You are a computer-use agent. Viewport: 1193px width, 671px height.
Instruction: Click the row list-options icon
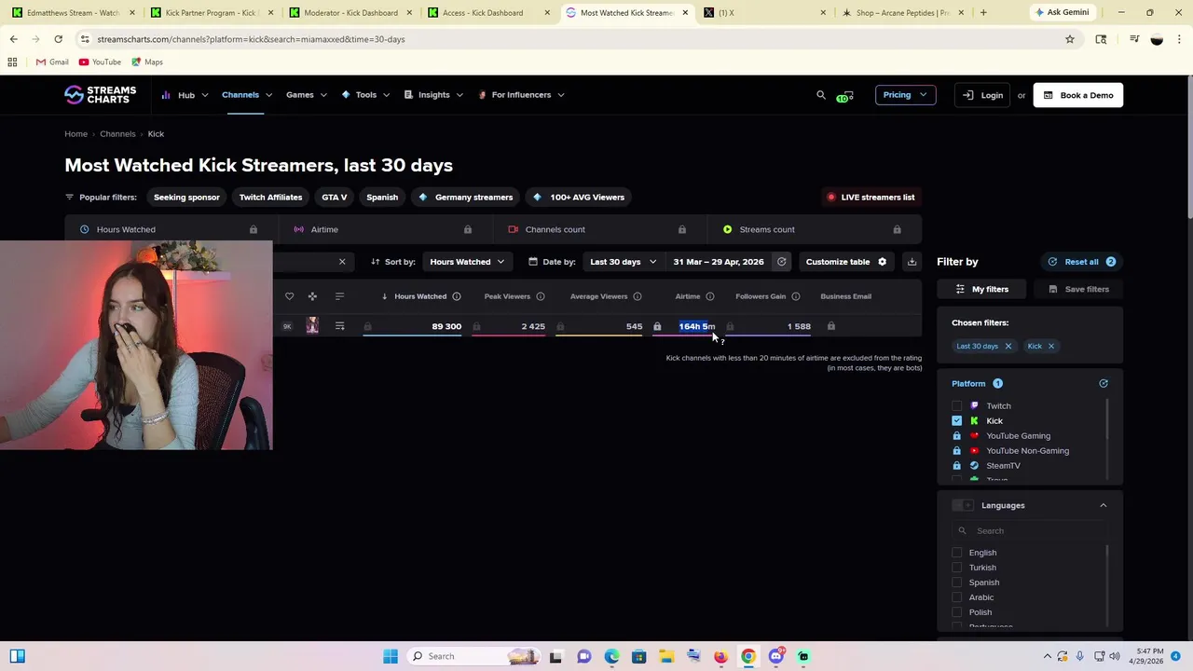339,326
